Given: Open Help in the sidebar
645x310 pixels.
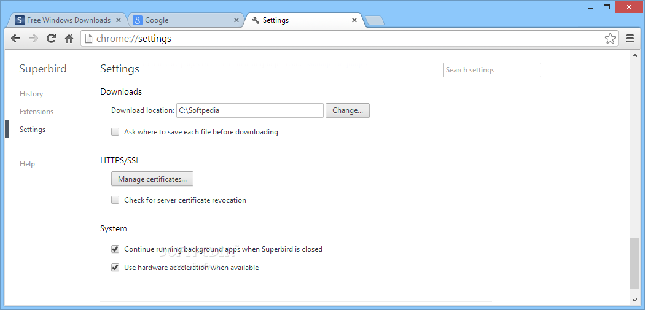Looking at the screenshot, I should tap(27, 164).
